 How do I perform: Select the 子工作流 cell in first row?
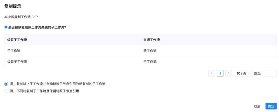pyautogui.click(x=14, y=51)
